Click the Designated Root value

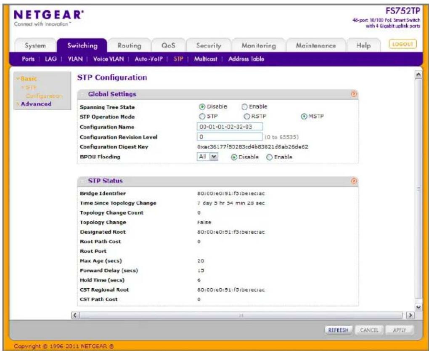pos(231,232)
